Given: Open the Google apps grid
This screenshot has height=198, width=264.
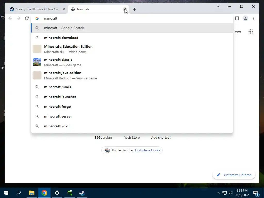Looking at the screenshot, I should coord(251,31).
